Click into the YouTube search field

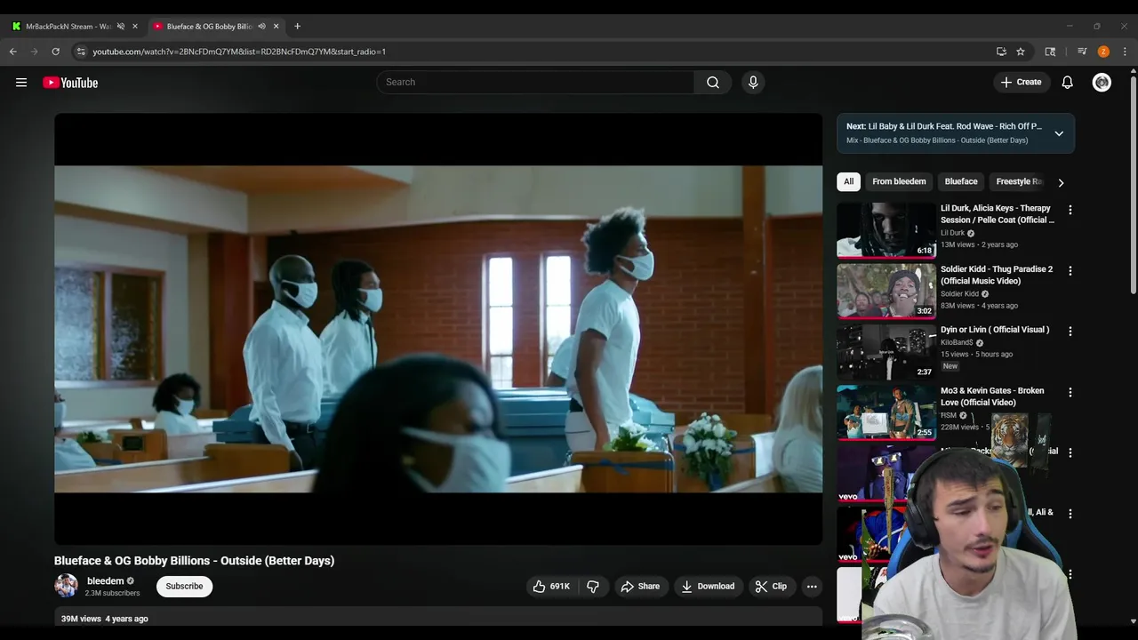535,83
